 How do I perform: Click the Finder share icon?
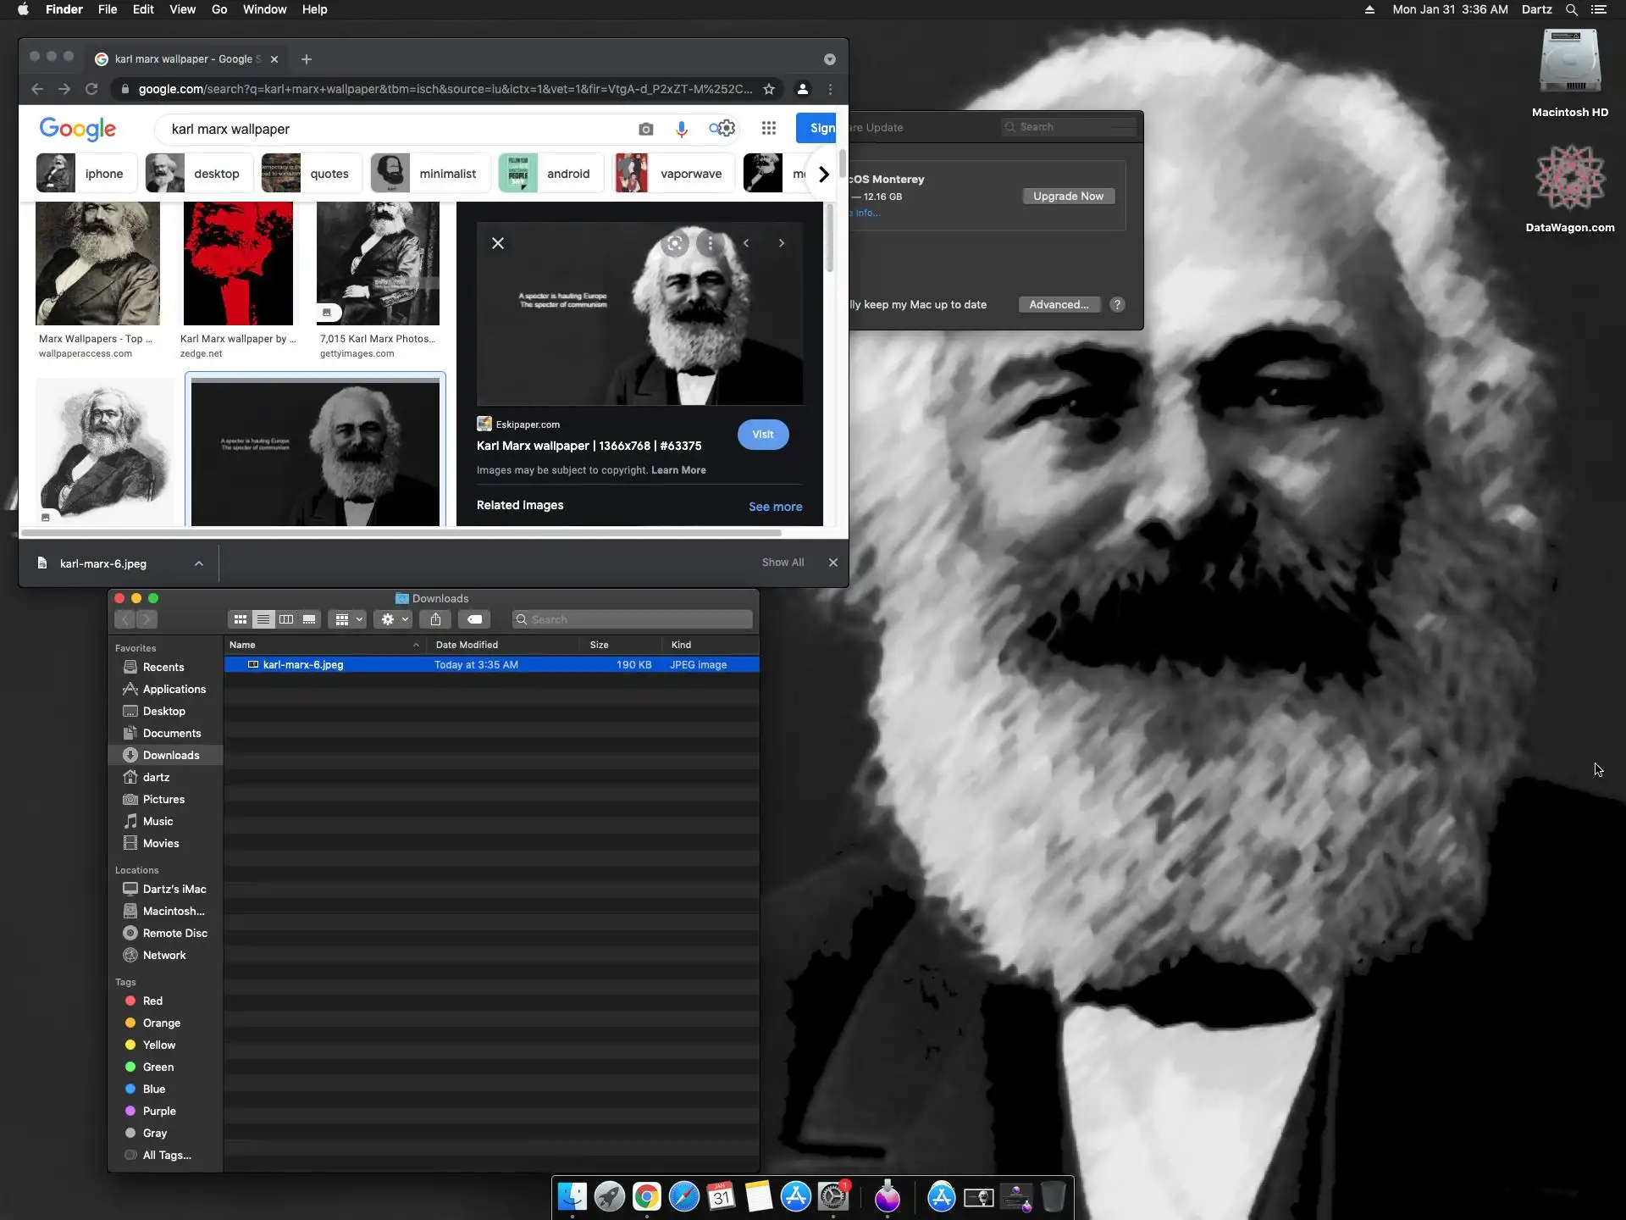click(435, 619)
